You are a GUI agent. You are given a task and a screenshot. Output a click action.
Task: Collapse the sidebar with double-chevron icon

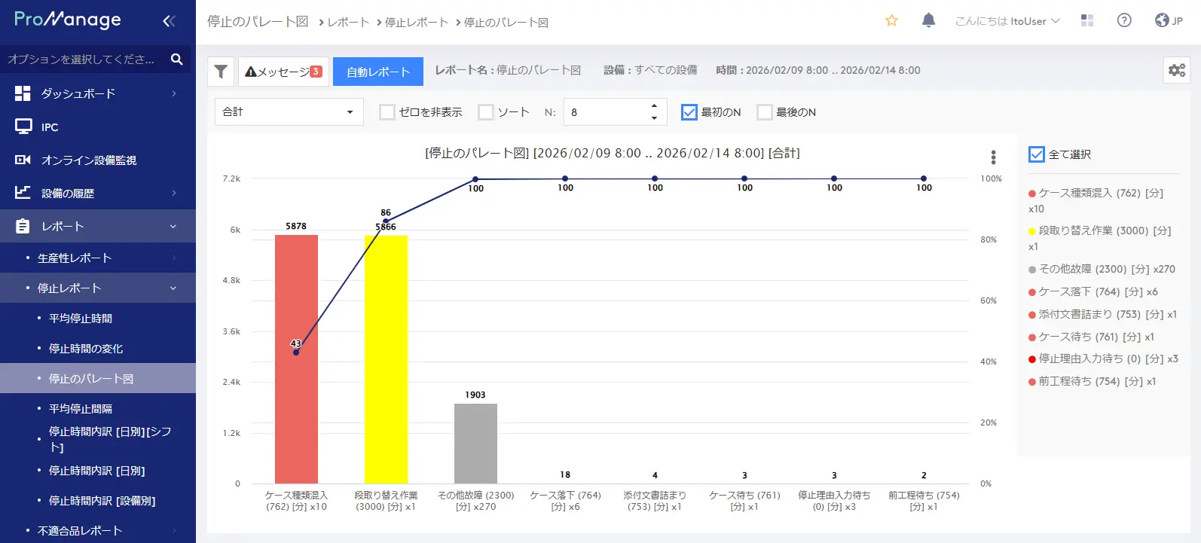169,21
